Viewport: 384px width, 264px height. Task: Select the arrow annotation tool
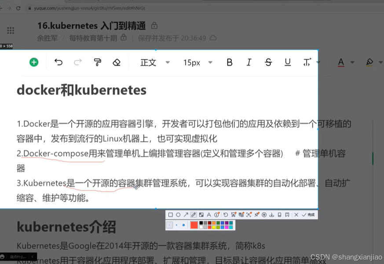(x=186, y=215)
